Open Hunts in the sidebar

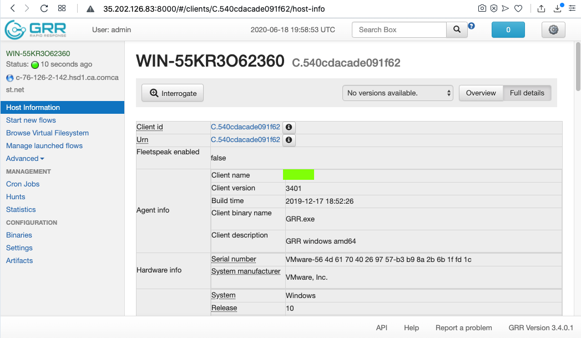[16, 197]
